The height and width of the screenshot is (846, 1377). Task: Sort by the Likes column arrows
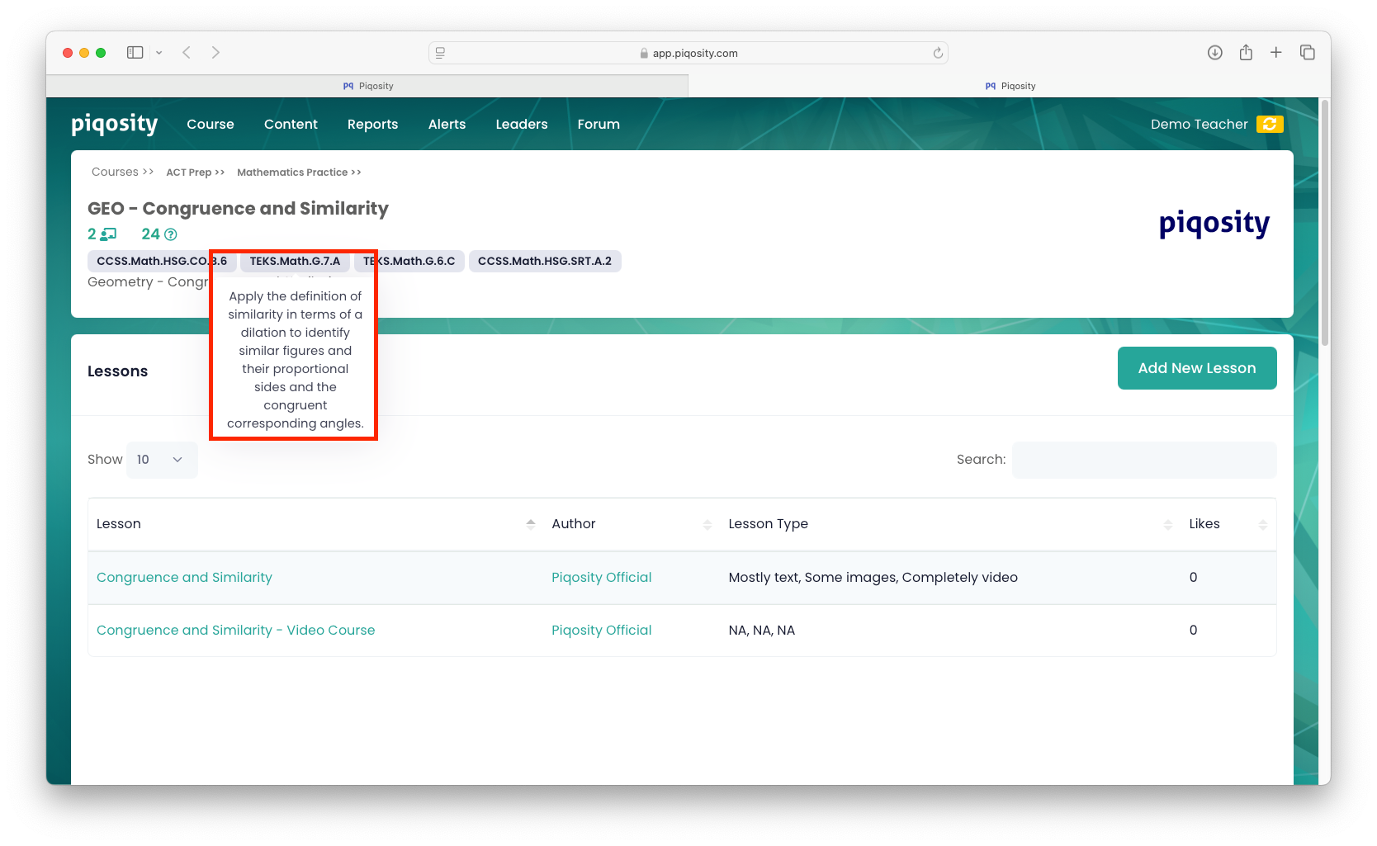1263,524
